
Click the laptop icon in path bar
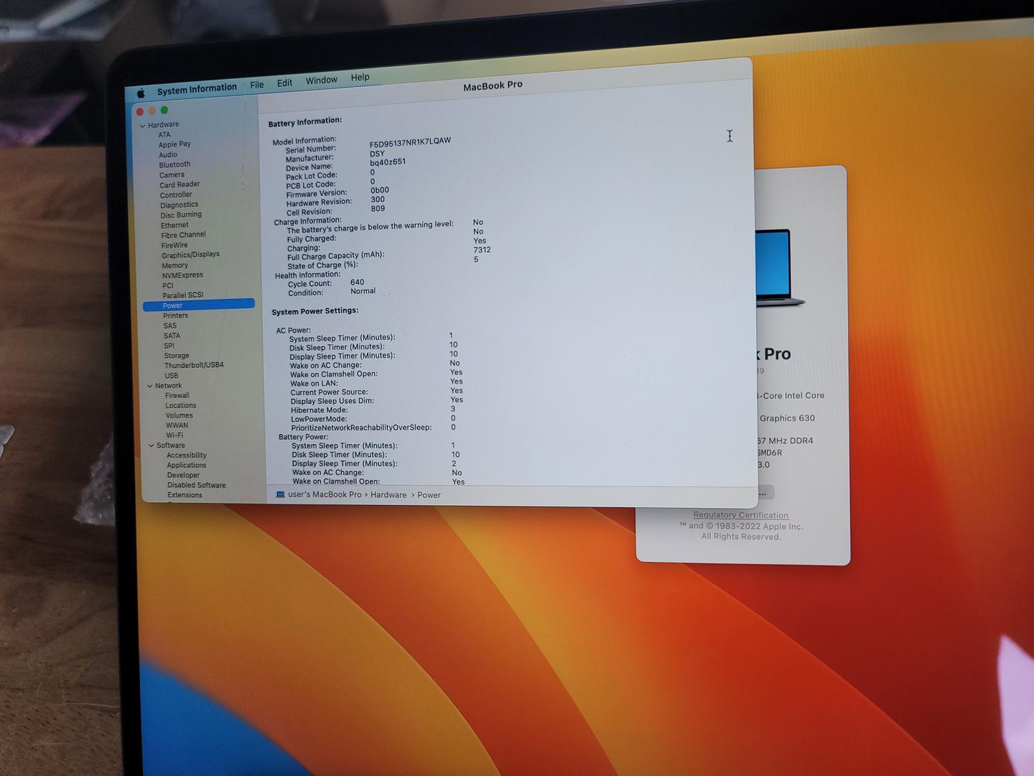point(281,494)
